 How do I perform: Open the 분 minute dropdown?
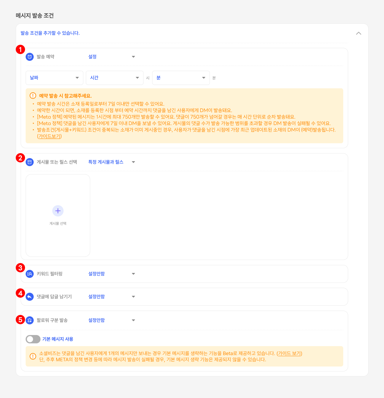click(181, 78)
